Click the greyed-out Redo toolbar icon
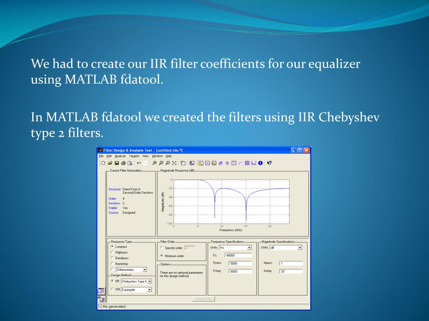This screenshot has height=321, width=429. coord(145,163)
